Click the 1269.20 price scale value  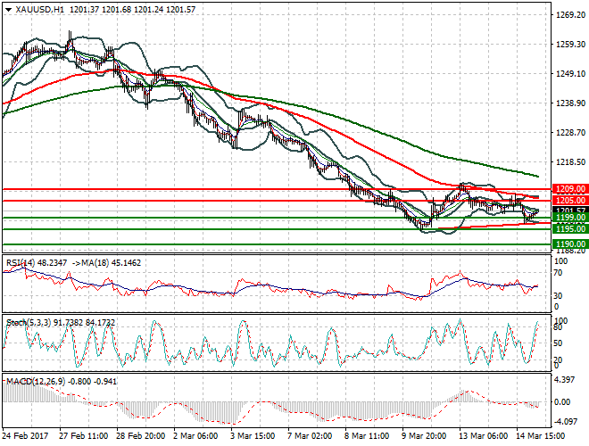pos(568,15)
